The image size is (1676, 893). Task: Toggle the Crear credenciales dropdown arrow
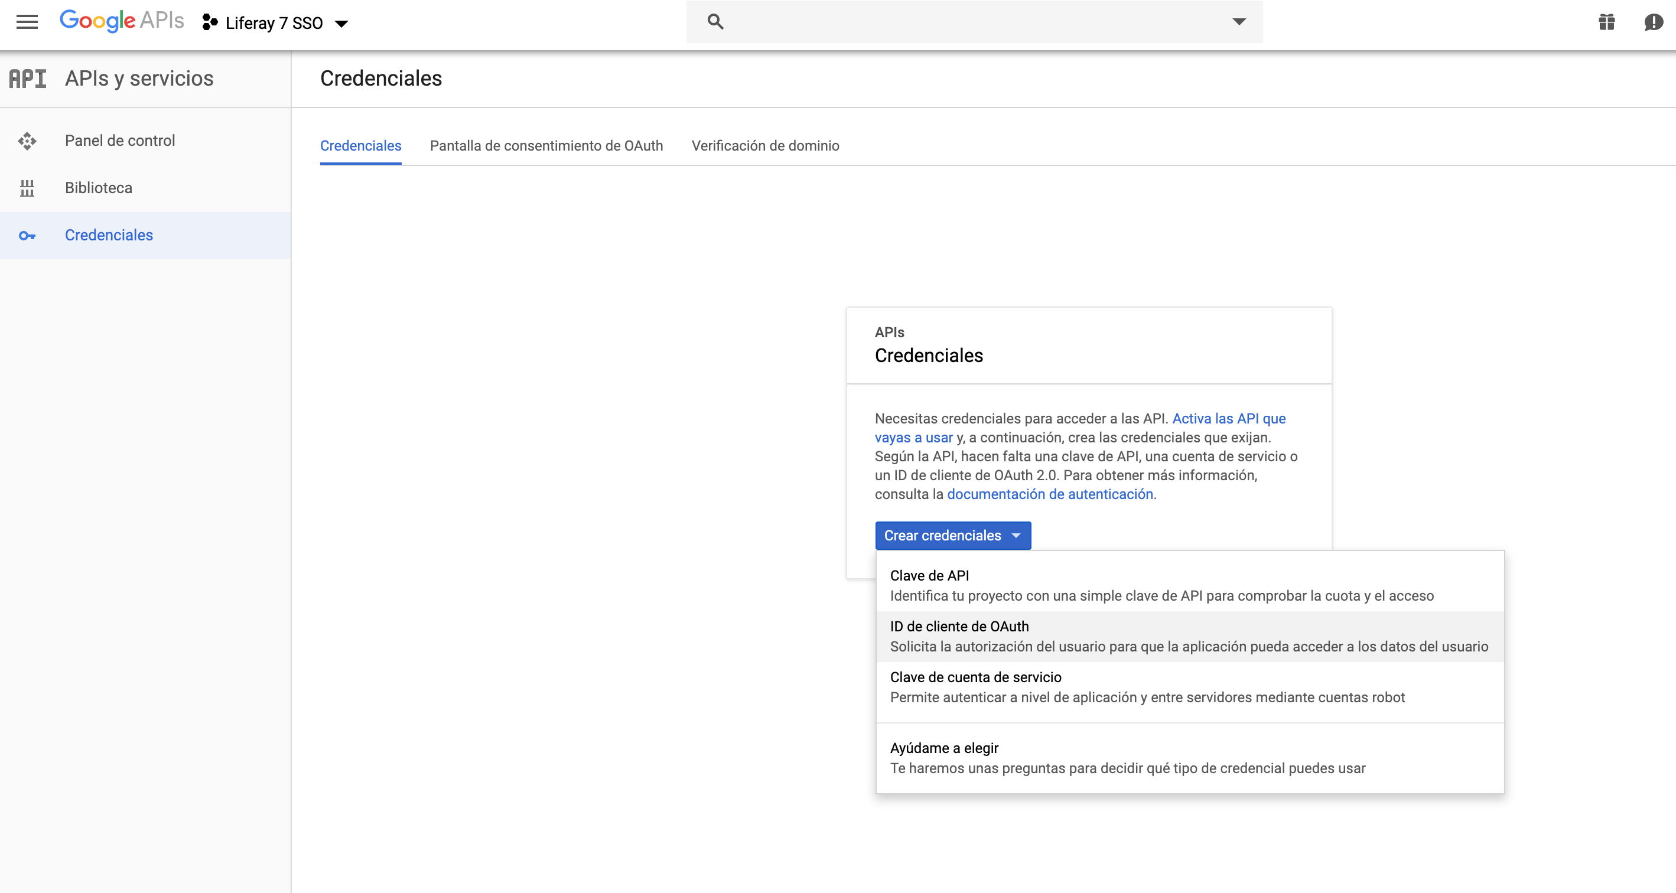click(x=1016, y=536)
